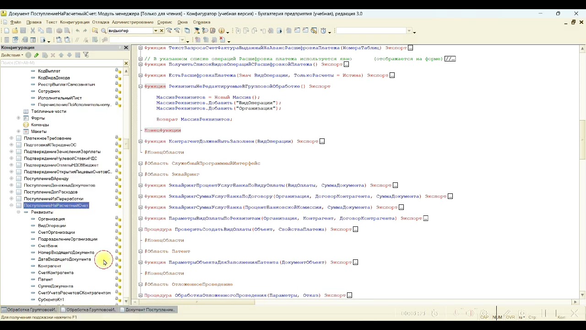Click the configuration tree search field
This screenshot has height=330, width=586.
click(62, 63)
